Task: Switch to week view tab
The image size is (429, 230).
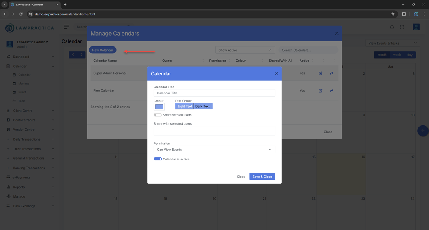Action: pos(397,55)
